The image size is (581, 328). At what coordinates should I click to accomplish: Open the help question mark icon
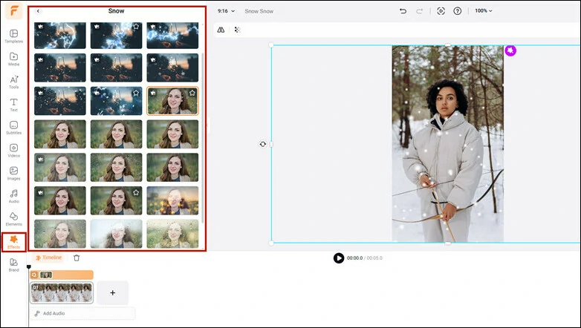(458, 11)
